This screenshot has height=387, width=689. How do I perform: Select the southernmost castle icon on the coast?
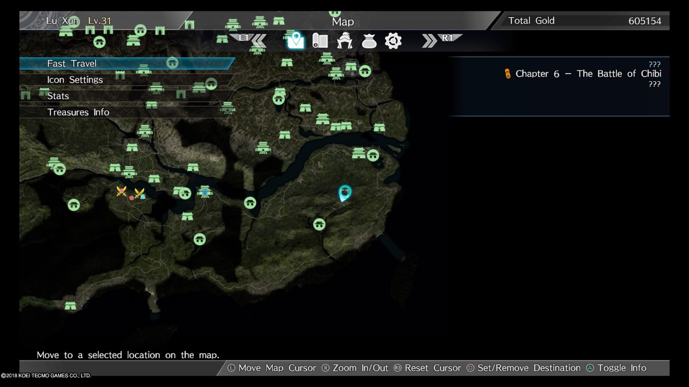(x=70, y=306)
